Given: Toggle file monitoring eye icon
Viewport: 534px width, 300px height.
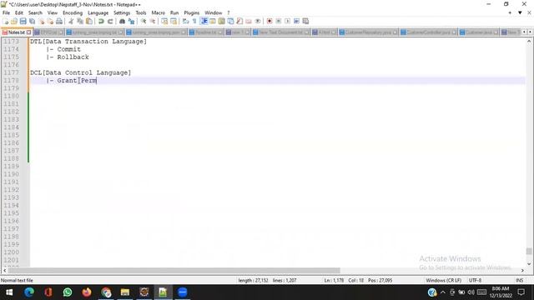Looking at the screenshot, I should (x=258, y=22).
